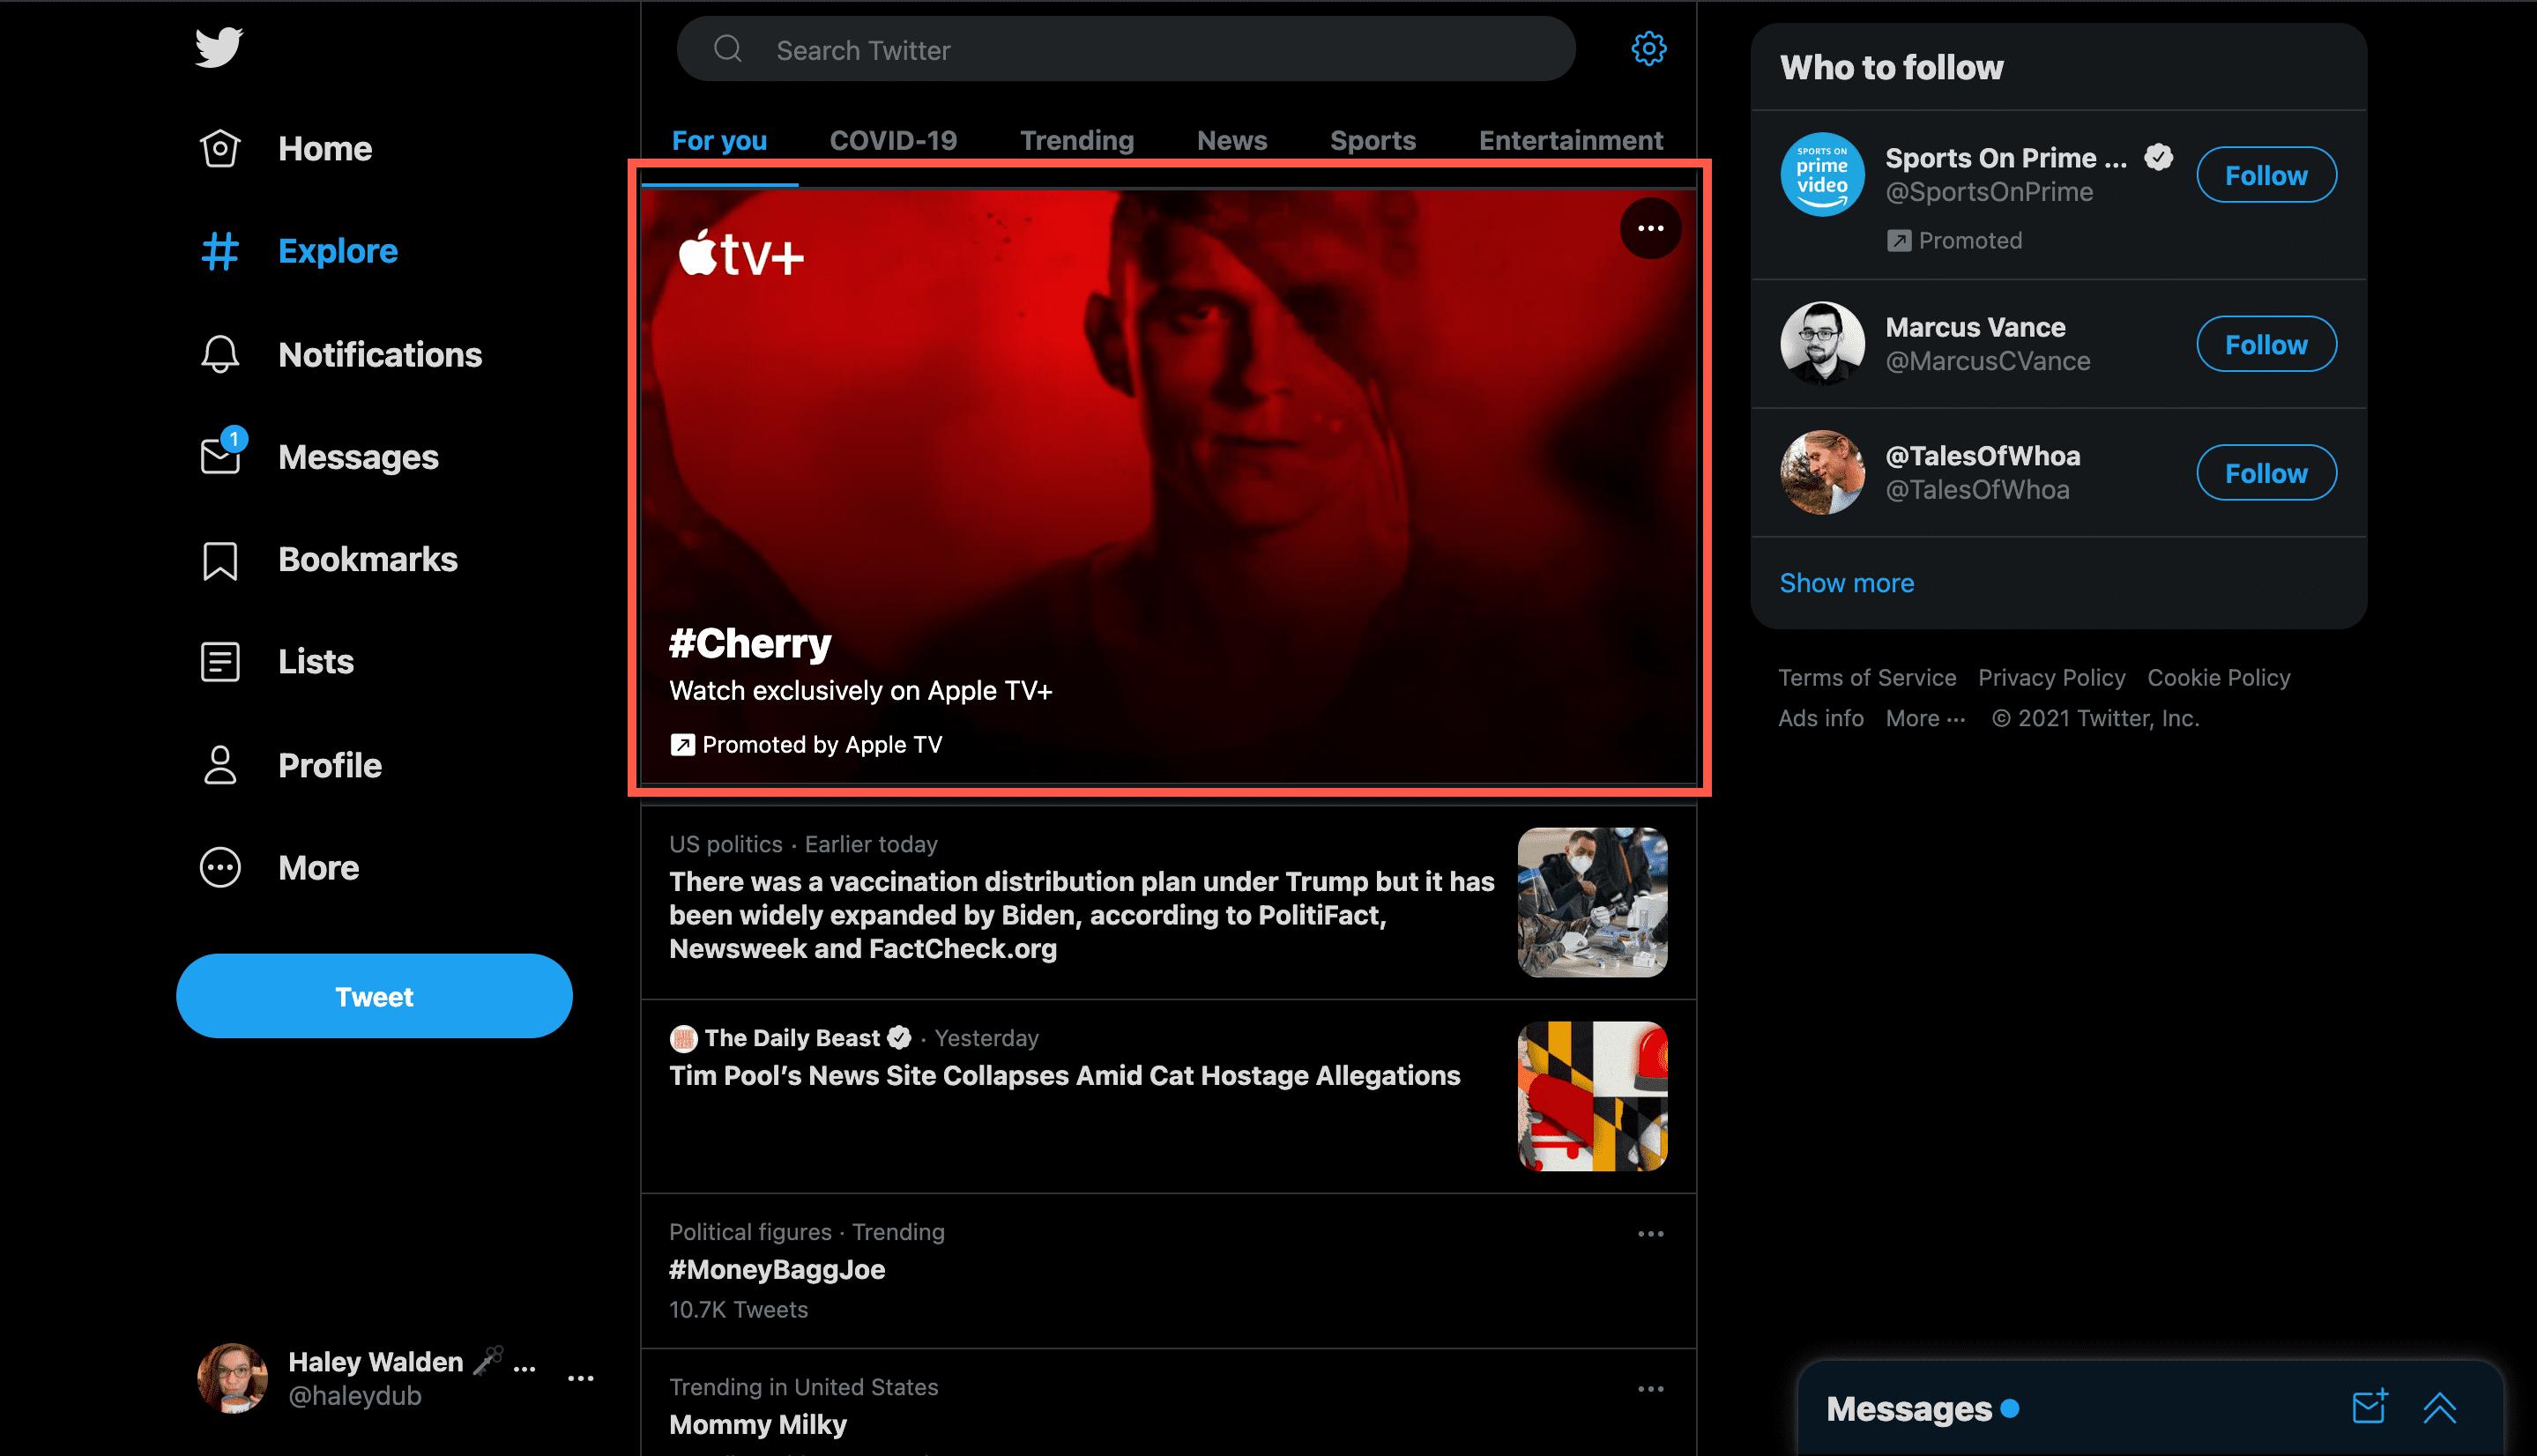Image resolution: width=2537 pixels, height=1456 pixels.
Task: Select the Lists icon
Action: point(218,662)
